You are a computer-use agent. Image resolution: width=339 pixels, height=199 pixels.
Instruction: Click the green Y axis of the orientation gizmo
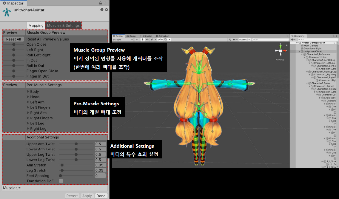(x=281, y=47)
